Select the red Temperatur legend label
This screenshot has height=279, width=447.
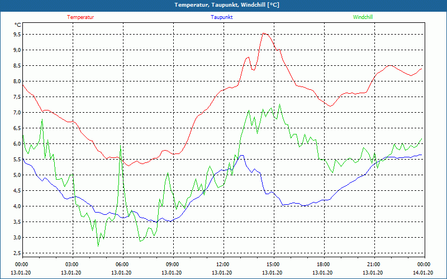pyautogui.click(x=80, y=17)
